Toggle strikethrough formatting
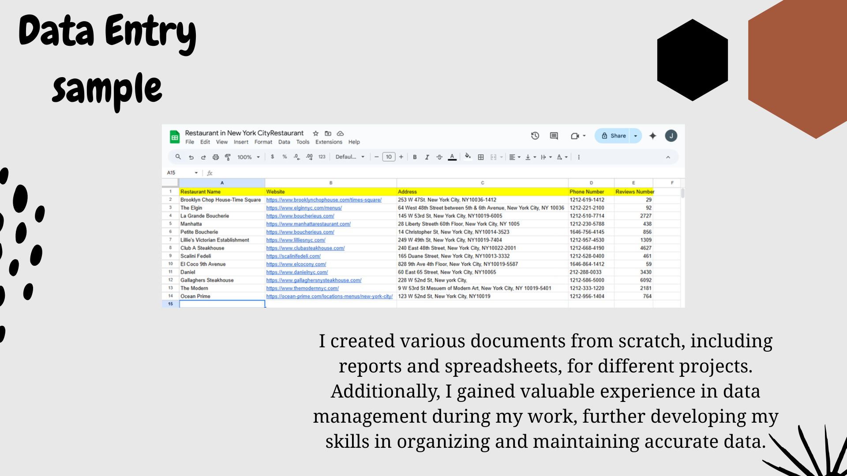The height and width of the screenshot is (476, 847). [x=439, y=157]
